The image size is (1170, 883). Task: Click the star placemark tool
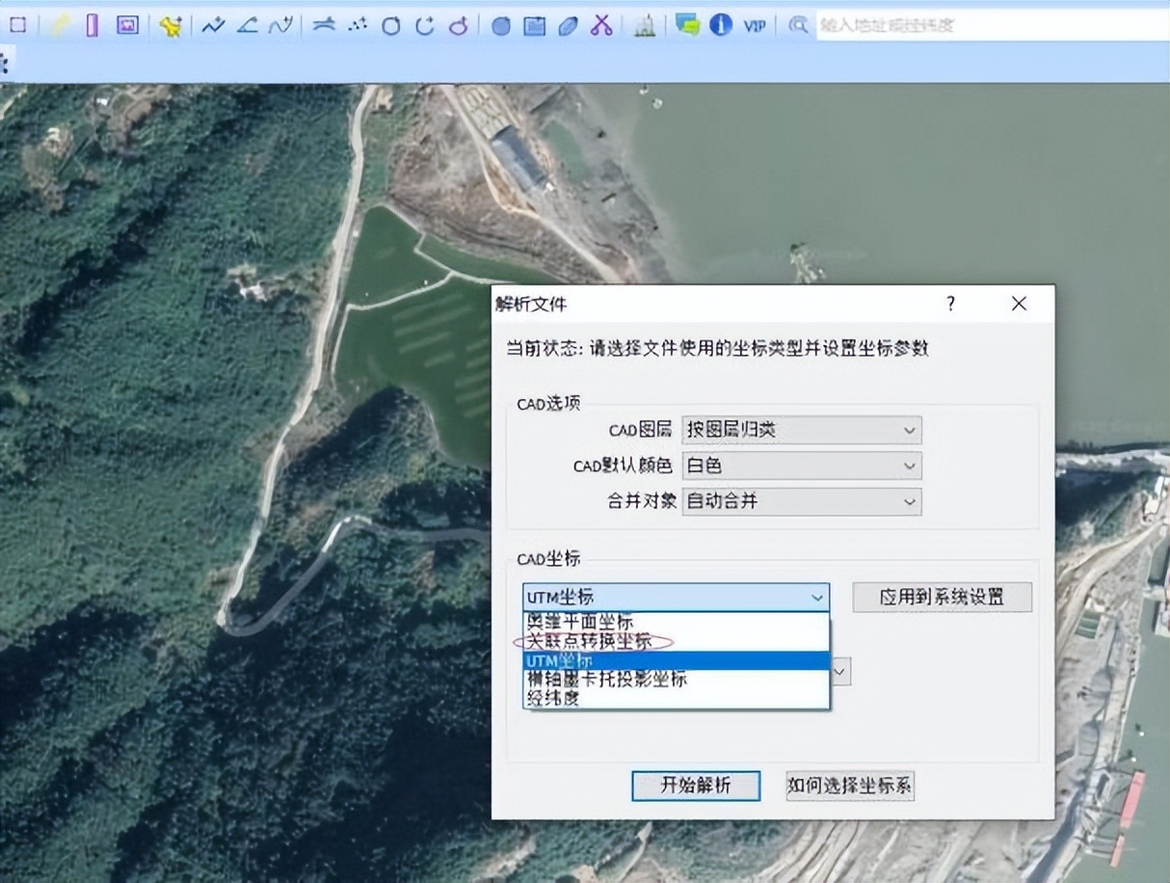pyautogui.click(x=172, y=25)
